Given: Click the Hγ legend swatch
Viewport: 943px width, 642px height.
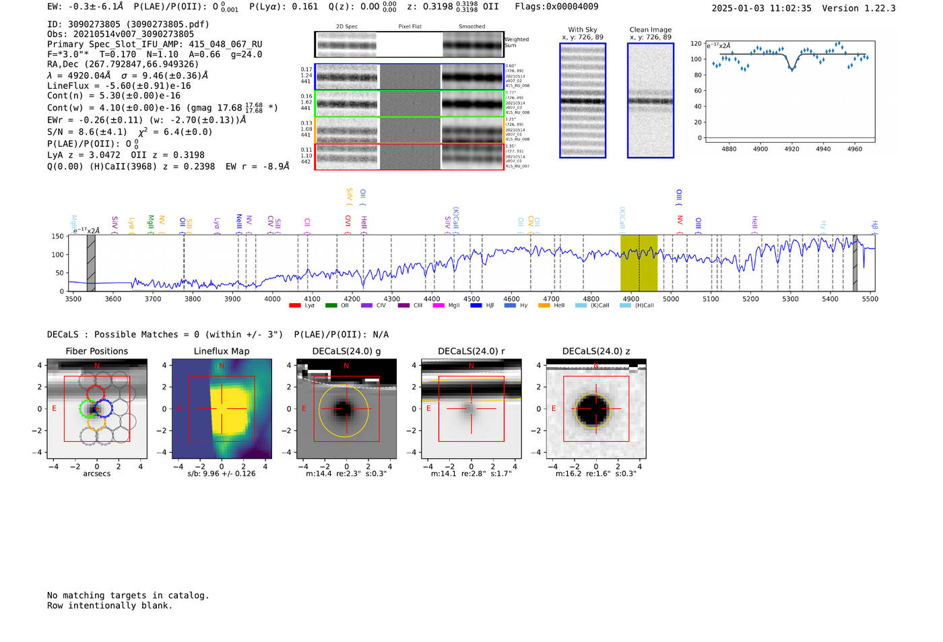Looking at the screenshot, I should point(511,306).
